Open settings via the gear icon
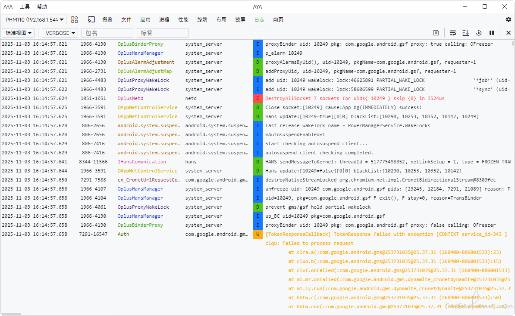The image size is (515, 316). (x=508, y=19)
